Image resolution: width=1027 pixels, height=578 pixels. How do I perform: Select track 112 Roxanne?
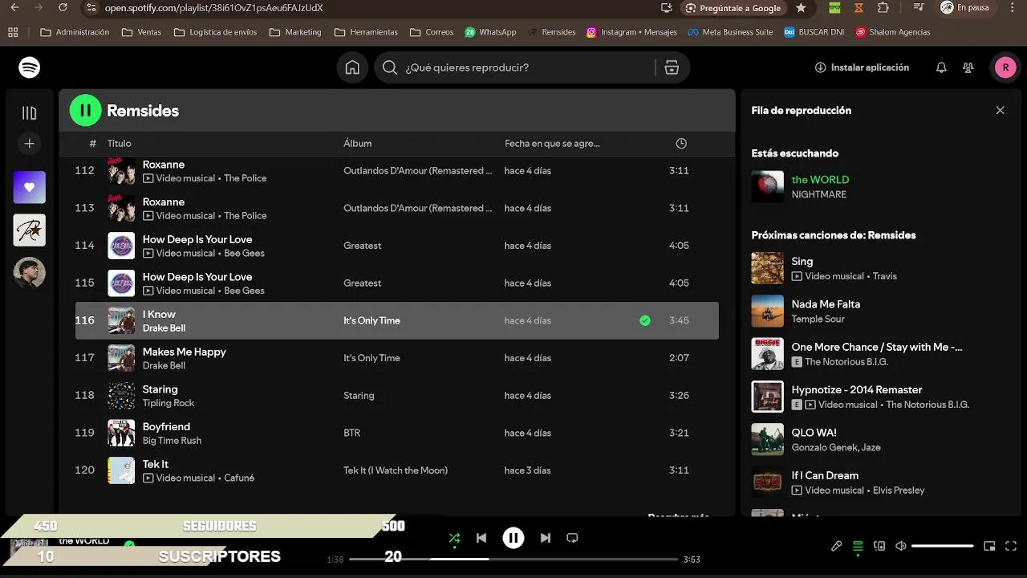(397, 170)
